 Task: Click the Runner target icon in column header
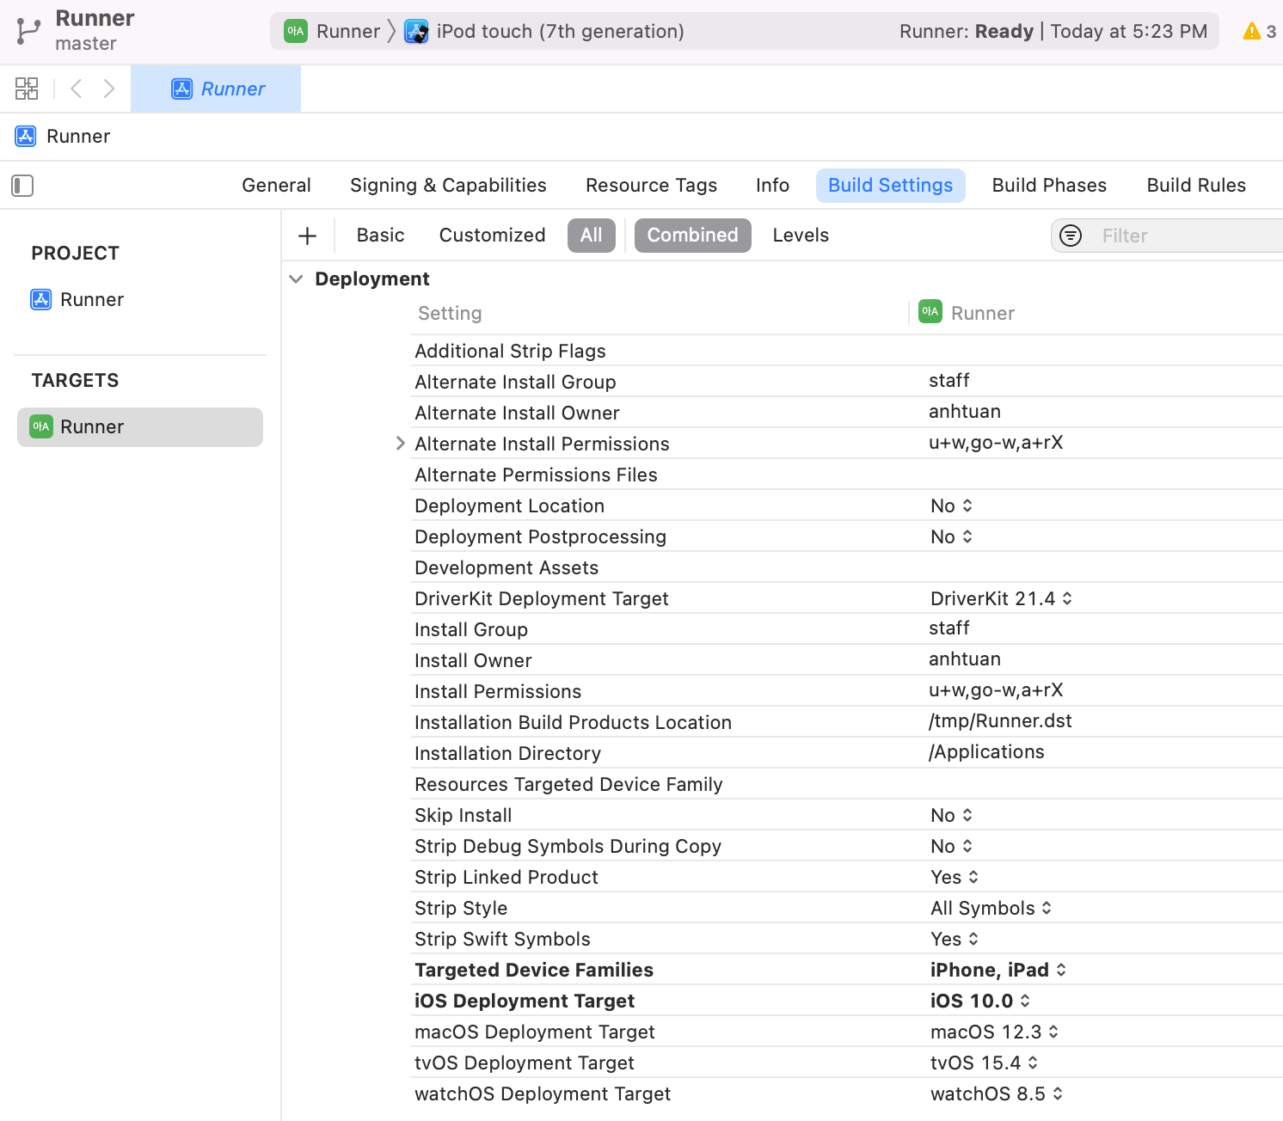point(930,311)
